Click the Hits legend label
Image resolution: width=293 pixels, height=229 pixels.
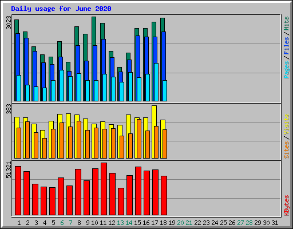[x=287, y=23]
